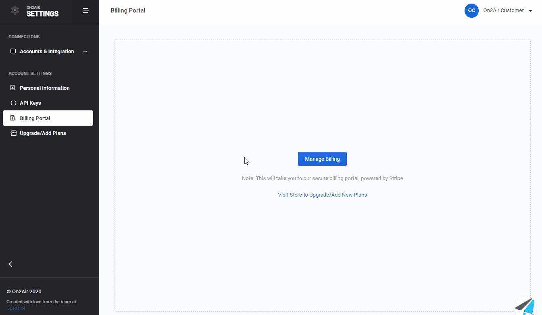The image size is (542, 315).
Task: Click the On2Air Customer account name
Action: (503, 10)
